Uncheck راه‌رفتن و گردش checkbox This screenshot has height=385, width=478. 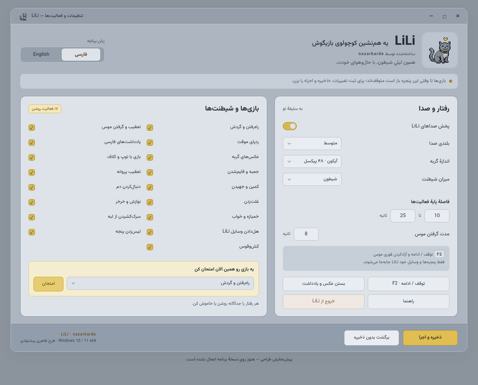coord(150,128)
